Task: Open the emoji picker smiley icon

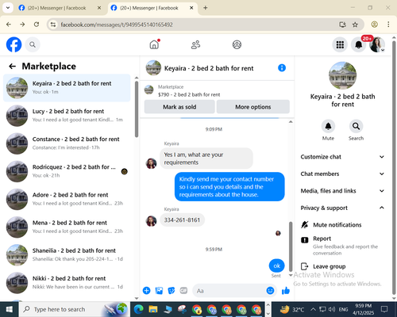Action: pyautogui.click(x=270, y=291)
